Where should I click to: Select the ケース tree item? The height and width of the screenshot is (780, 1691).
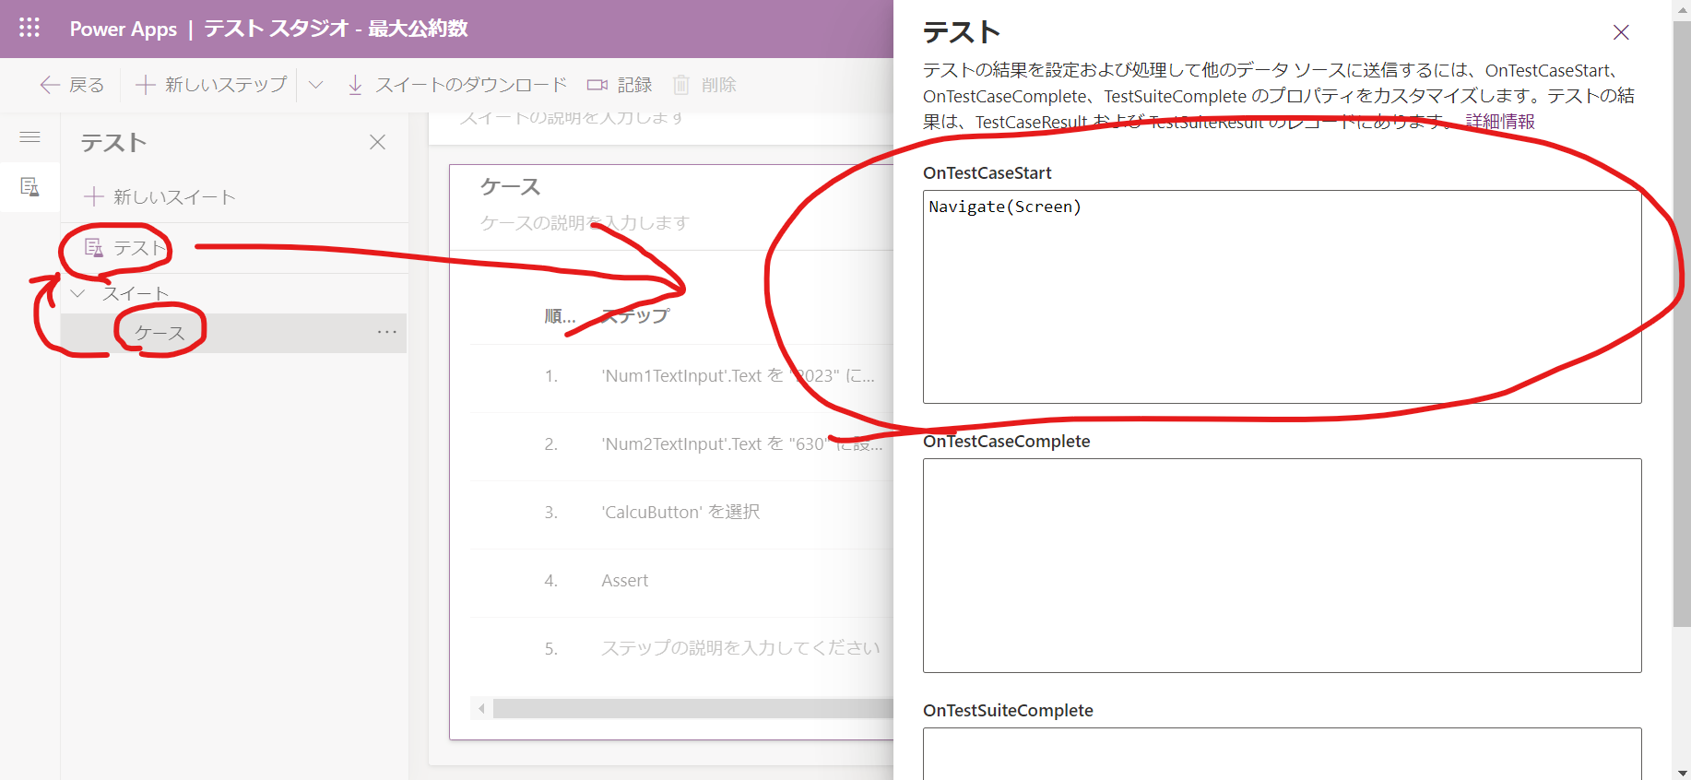pos(234,333)
